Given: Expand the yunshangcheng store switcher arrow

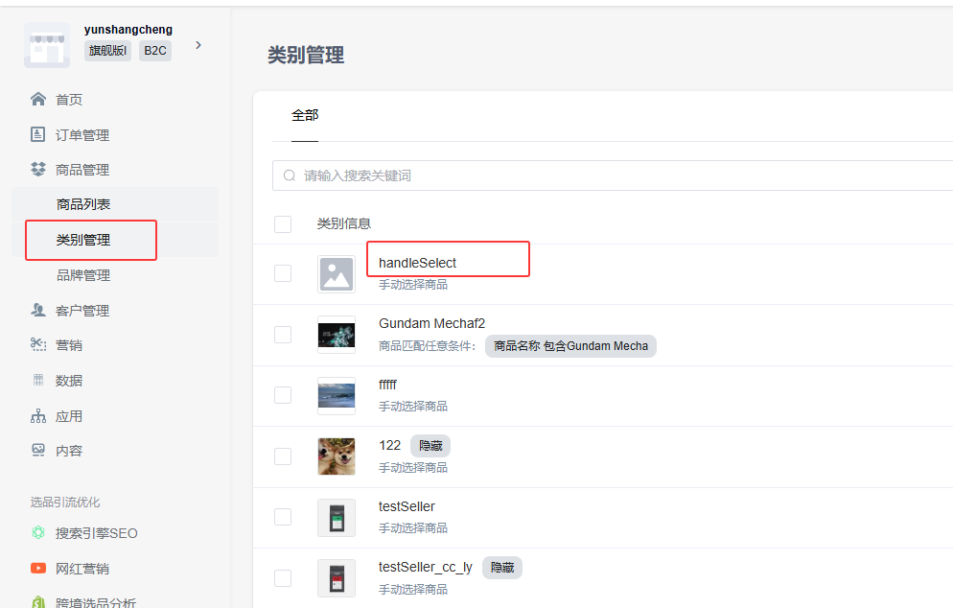Looking at the screenshot, I should tap(198, 45).
